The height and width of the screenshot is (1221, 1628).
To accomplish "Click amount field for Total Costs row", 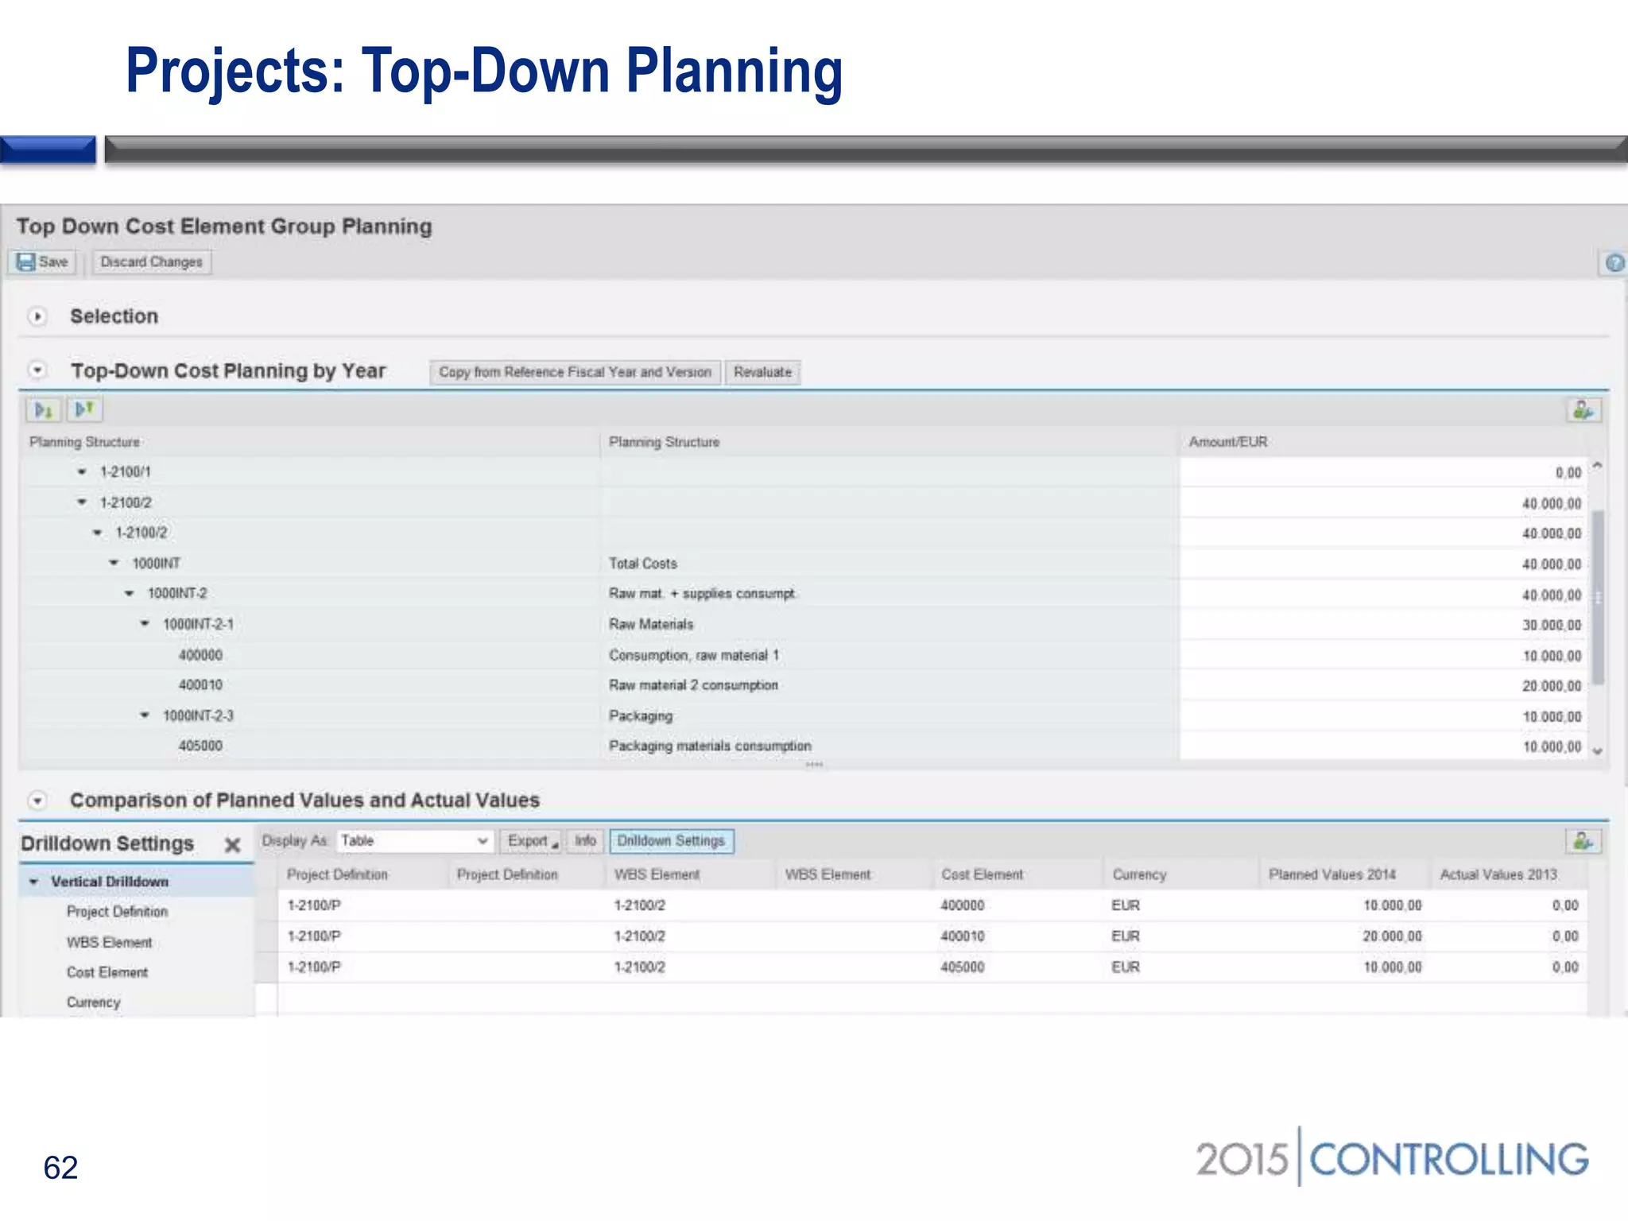I will (x=1384, y=564).
